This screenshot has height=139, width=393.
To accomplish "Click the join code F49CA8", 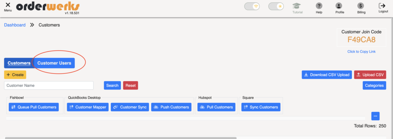I will pyautogui.click(x=362, y=40).
